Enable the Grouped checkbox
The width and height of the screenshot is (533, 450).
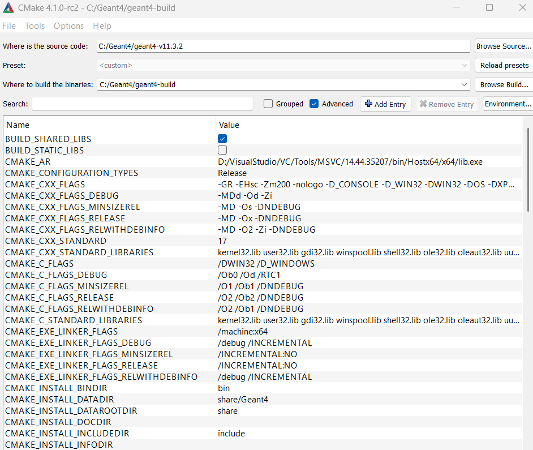pyautogui.click(x=268, y=104)
